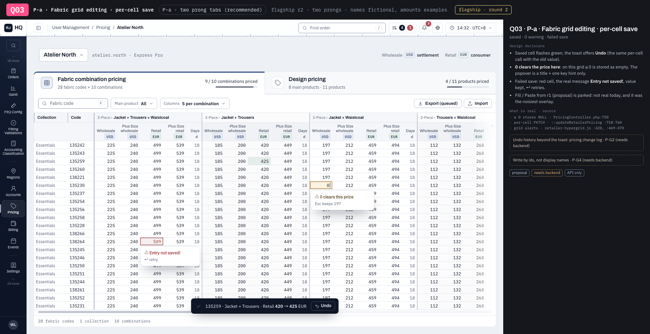Toggle the sidebar panel icon
Image resolution: width=650 pixels, height=334 pixels.
tap(38, 28)
